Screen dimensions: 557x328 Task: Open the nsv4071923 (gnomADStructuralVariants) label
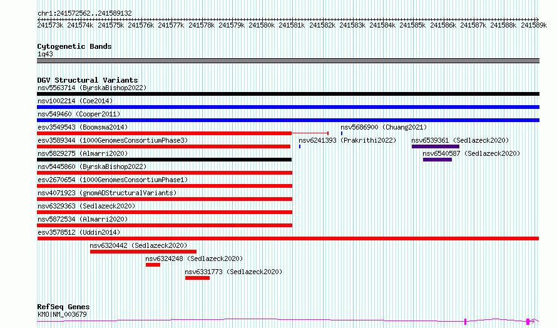107,193
